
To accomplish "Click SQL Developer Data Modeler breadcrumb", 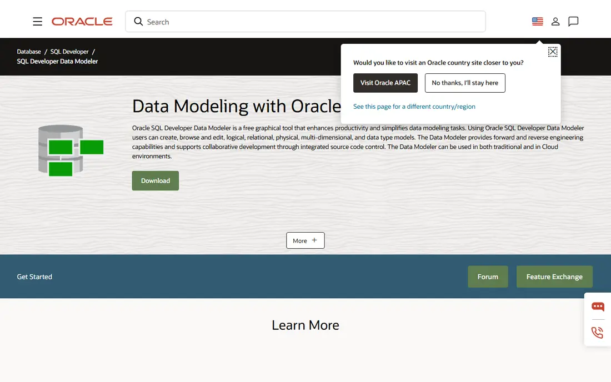I will [x=57, y=61].
